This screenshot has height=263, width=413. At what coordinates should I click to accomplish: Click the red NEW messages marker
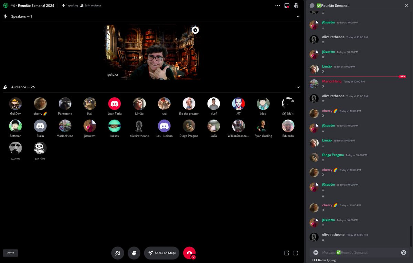[x=403, y=77]
